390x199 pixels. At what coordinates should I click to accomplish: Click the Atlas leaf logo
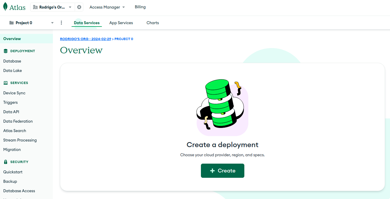coord(5,7)
